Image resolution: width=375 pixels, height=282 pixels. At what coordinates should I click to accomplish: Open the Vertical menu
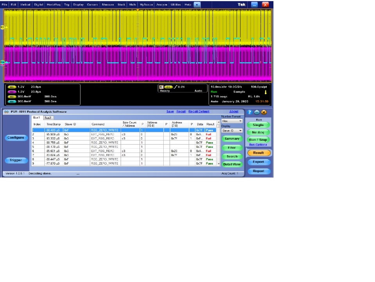tap(25, 5)
